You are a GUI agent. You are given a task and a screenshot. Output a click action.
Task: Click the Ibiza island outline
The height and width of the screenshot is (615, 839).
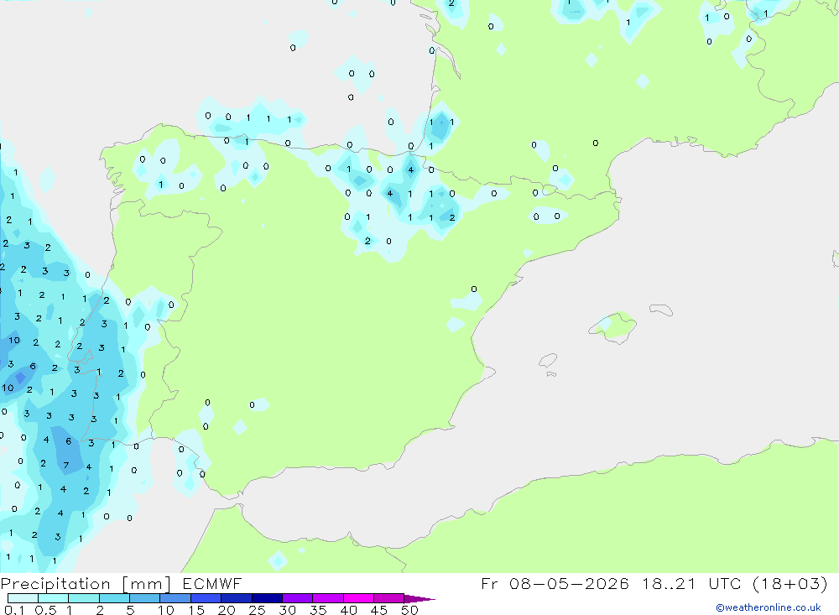point(548,361)
